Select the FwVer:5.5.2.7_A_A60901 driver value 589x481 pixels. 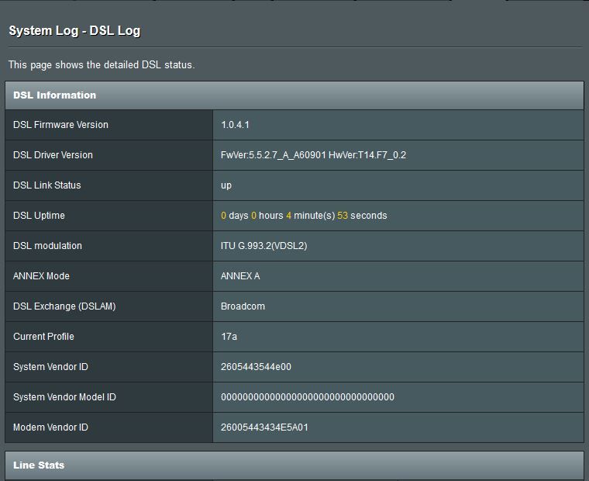coord(313,155)
